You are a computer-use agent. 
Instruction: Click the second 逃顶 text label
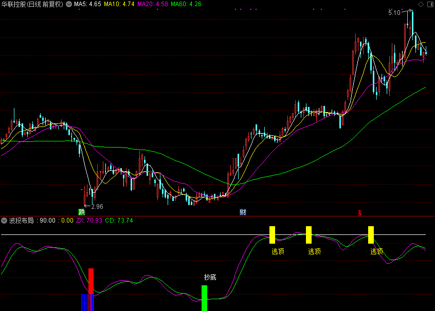pos(315,251)
